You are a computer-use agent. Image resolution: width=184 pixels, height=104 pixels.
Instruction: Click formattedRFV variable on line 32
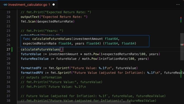32,73
